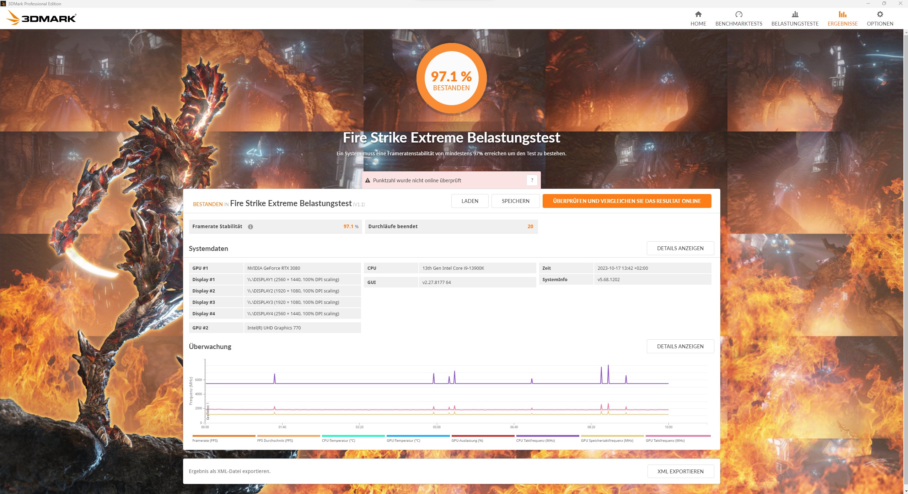Click XML Exportieren button

(680, 471)
